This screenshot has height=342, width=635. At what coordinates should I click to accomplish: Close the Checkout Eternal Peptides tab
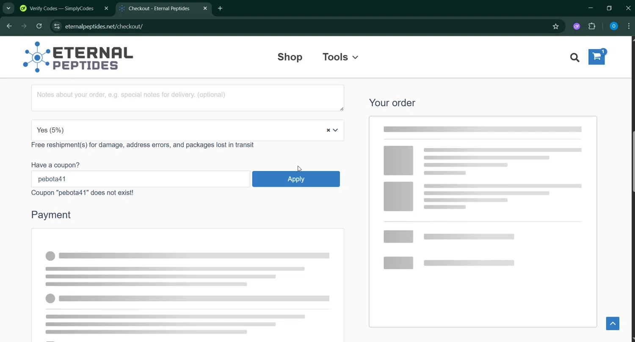point(205,8)
